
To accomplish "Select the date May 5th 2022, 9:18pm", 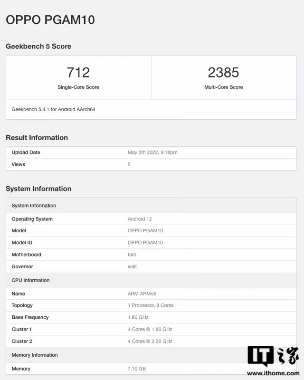I will point(152,152).
